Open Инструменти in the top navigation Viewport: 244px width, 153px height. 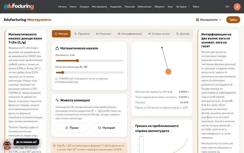click(99, 6)
